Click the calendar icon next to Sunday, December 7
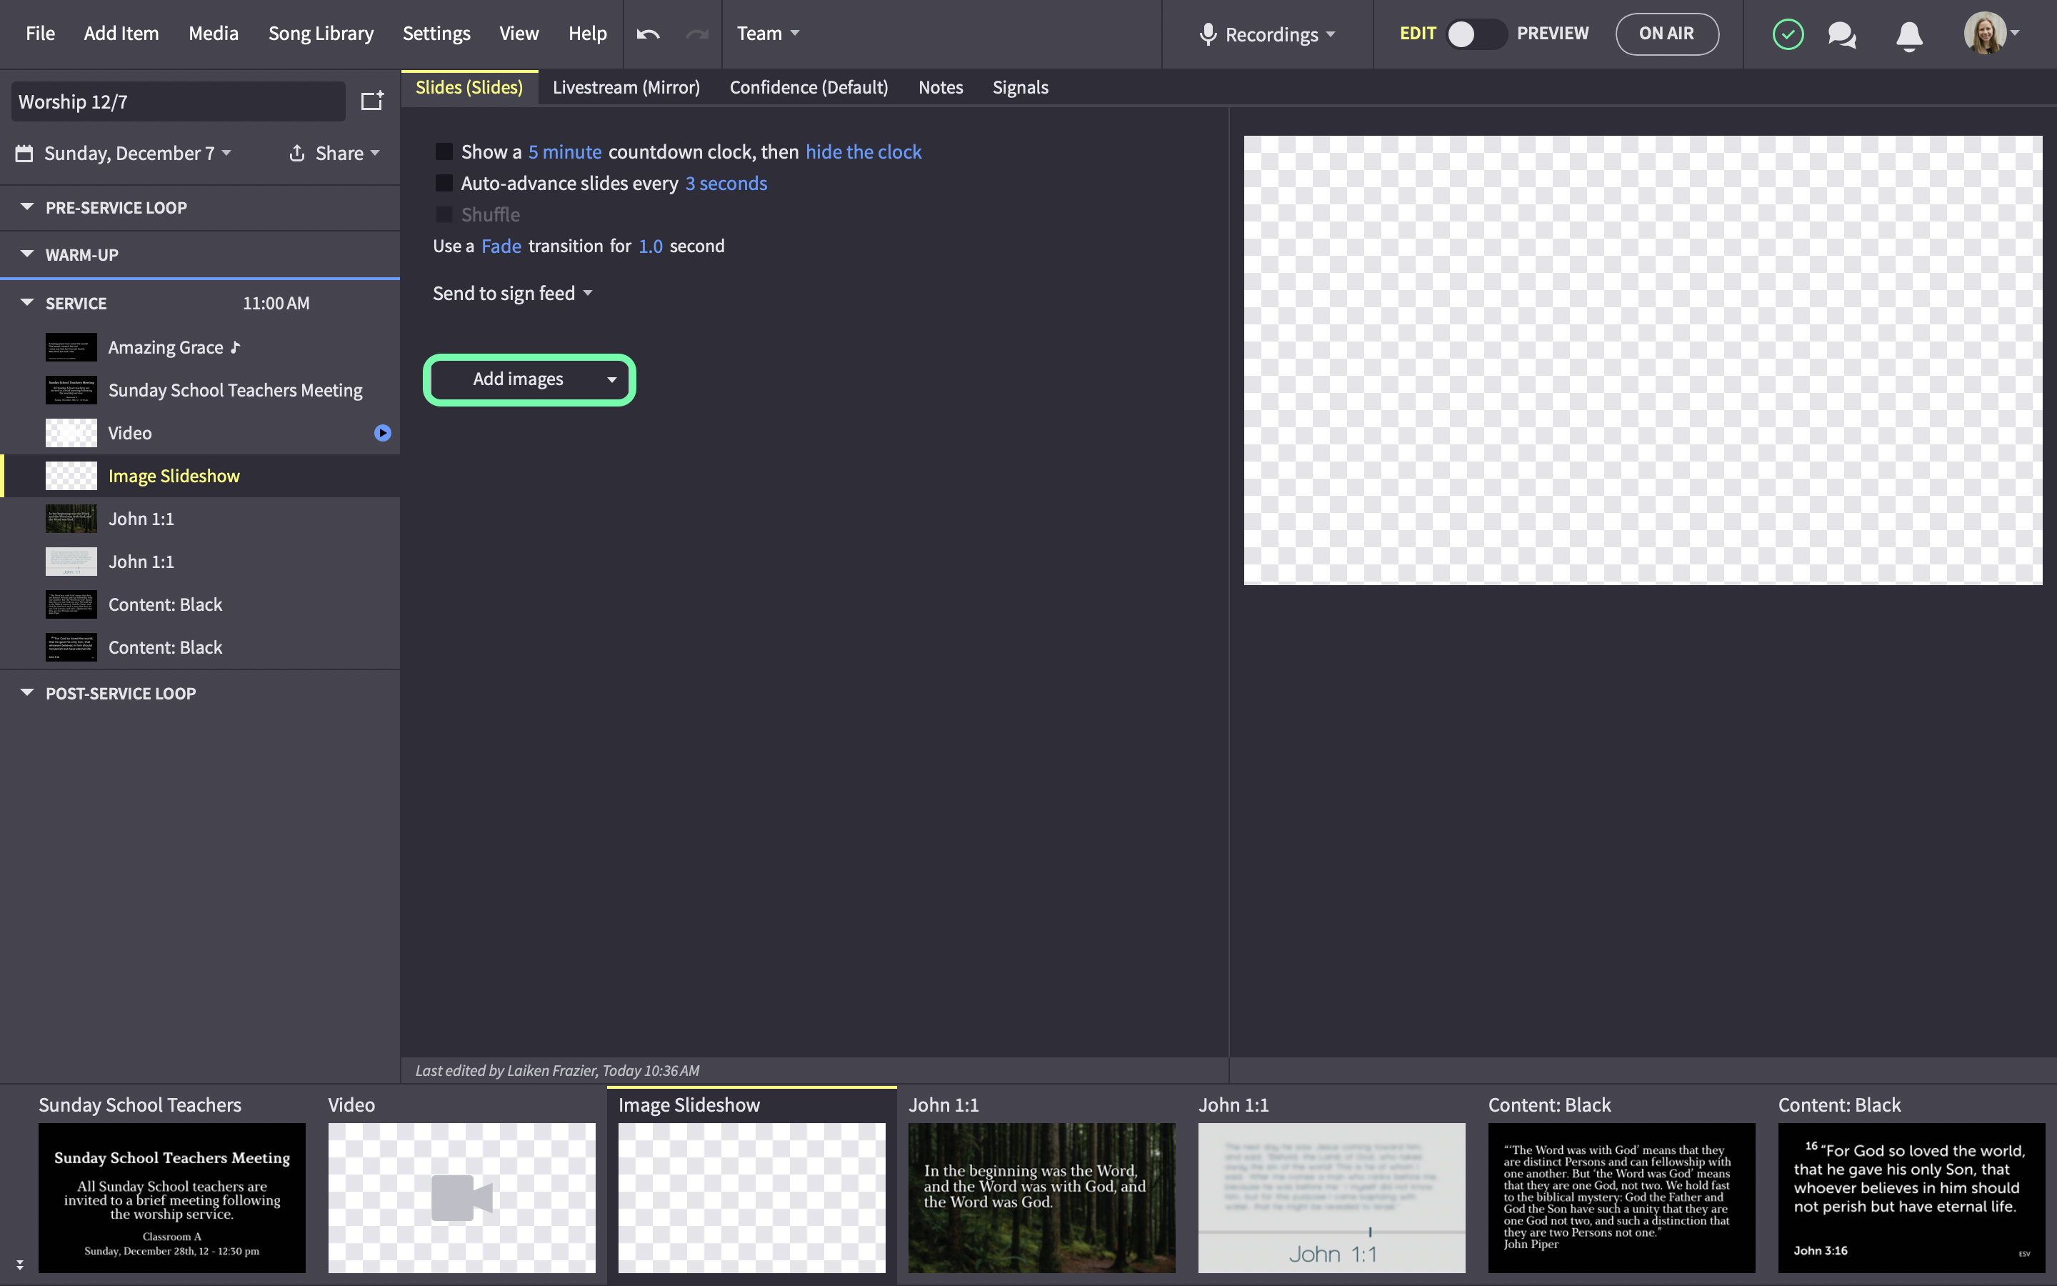The width and height of the screenshot is (2057, 1286). (25, 153)
